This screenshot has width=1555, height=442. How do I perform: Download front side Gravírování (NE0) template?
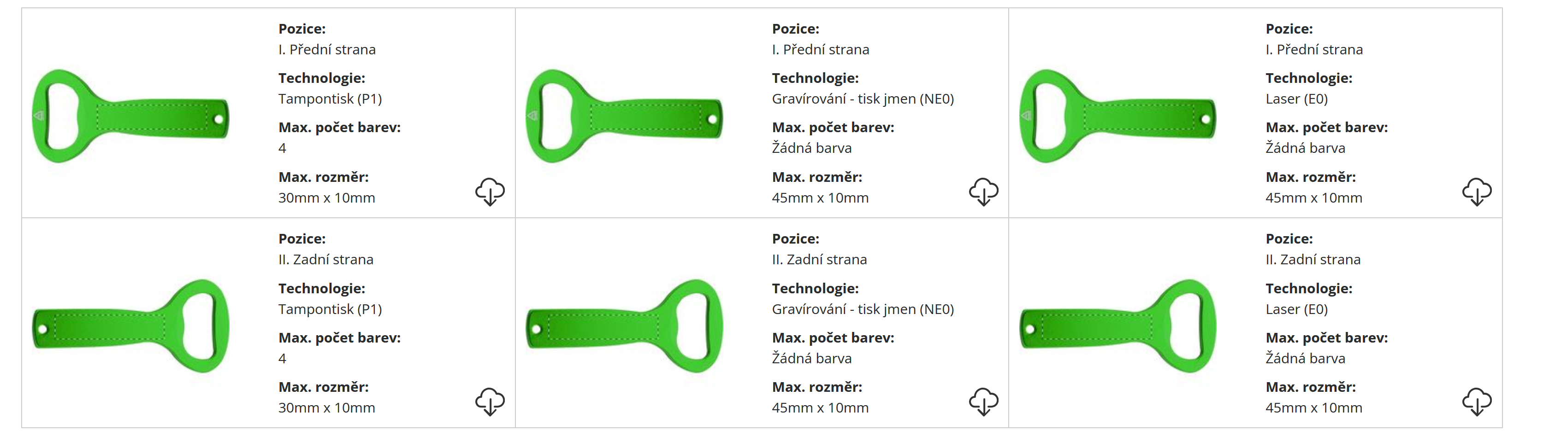coord(983,192)
